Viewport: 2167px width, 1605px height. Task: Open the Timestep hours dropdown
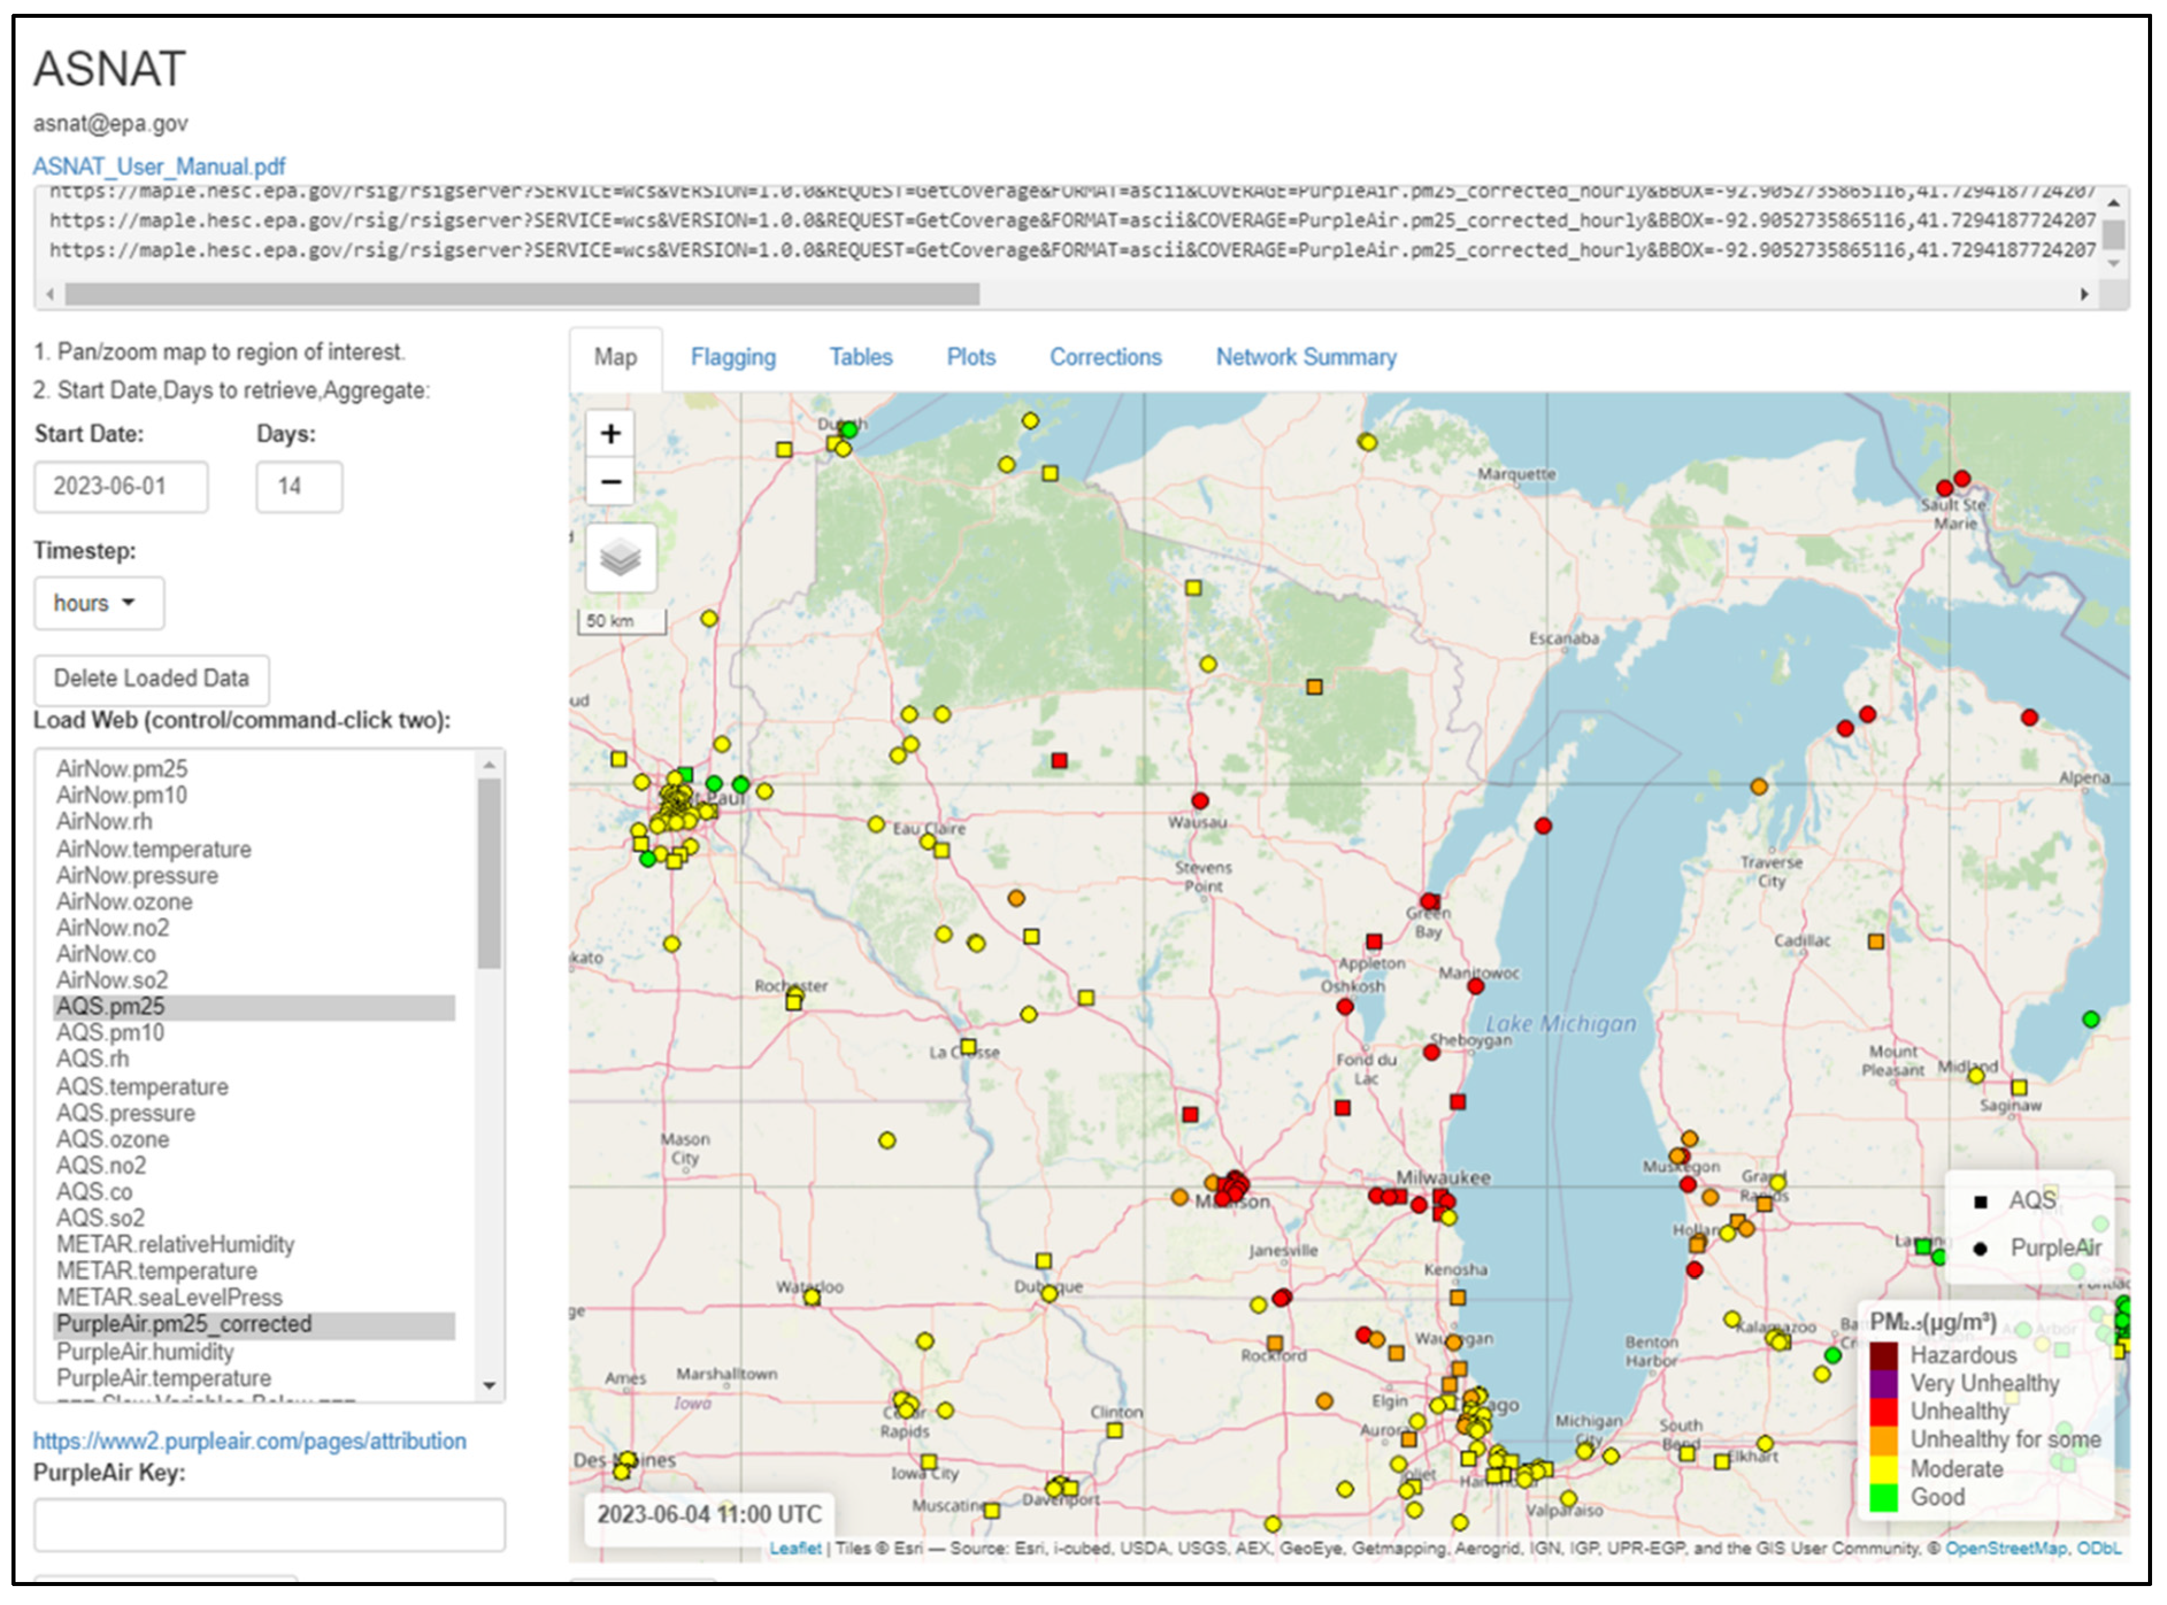click(98, 603)
